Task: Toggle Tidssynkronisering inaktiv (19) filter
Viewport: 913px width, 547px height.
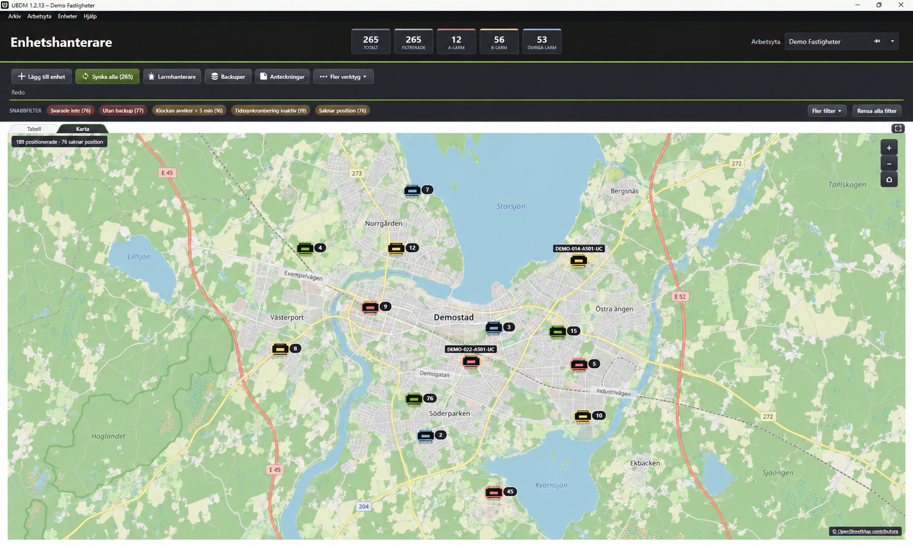Action: tap(270, 110)
